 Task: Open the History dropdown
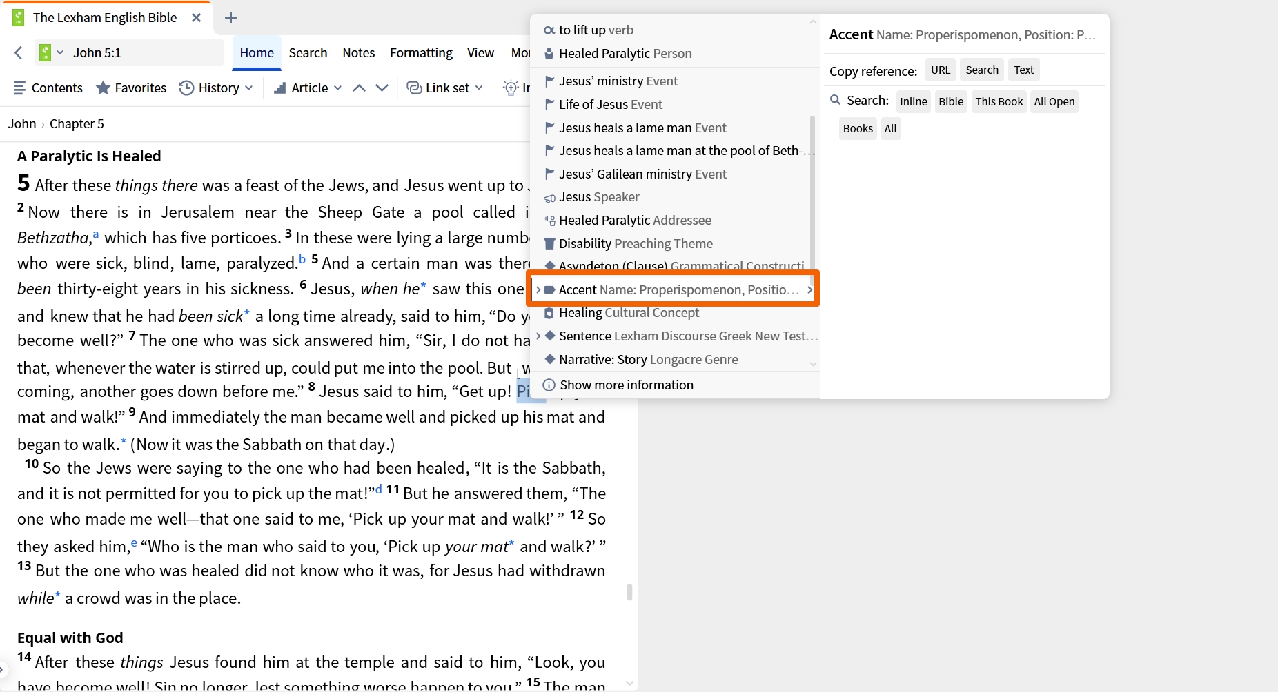coord(216,88)
